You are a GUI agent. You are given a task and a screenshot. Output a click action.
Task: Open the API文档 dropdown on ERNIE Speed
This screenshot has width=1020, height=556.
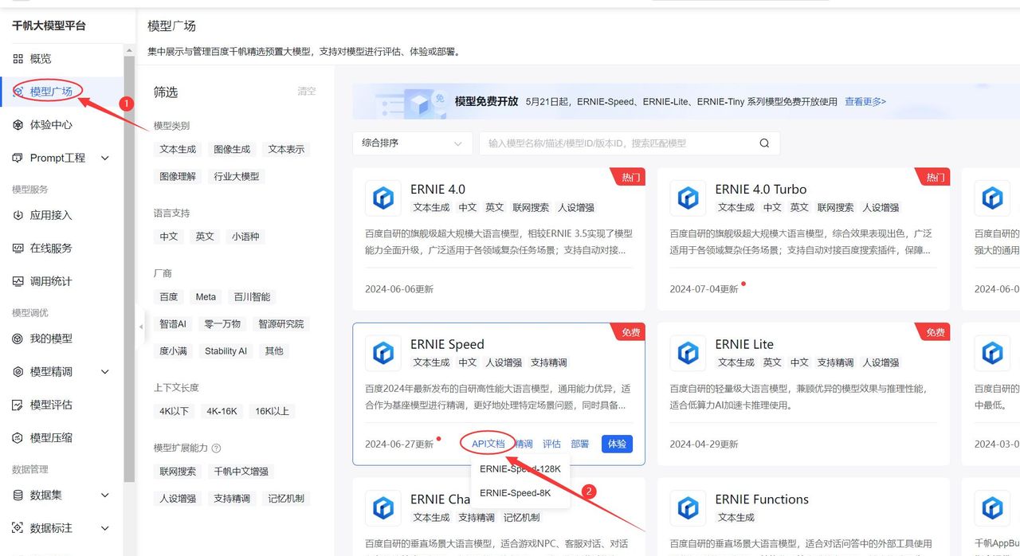tap(488, 444)
